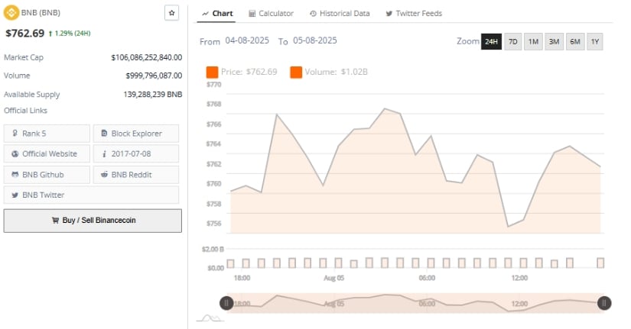
Task: Click the Official Website globe icon
Action: click(x=15, y=153)
